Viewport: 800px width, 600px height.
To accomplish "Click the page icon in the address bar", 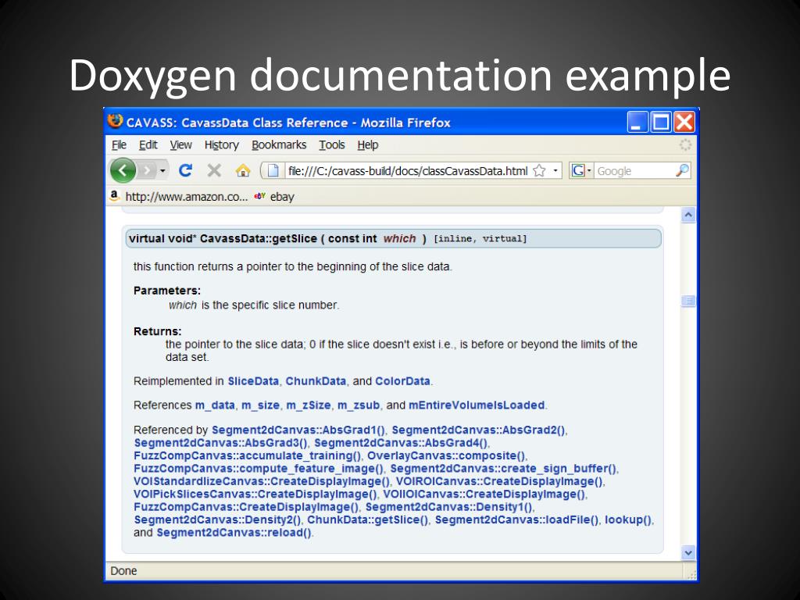I will [x=273, y=170].
